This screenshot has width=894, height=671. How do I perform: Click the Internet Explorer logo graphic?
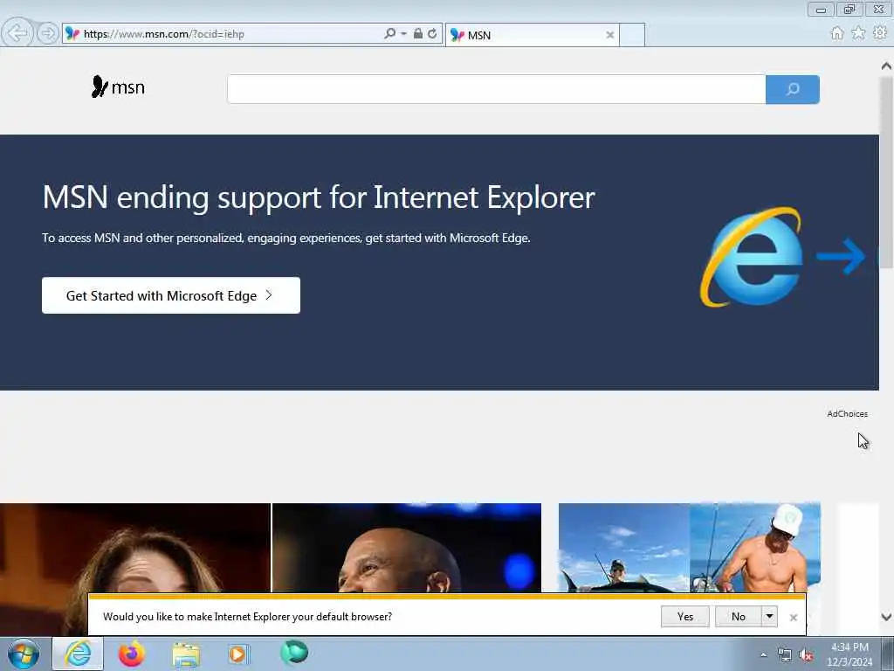coord(752,257)
